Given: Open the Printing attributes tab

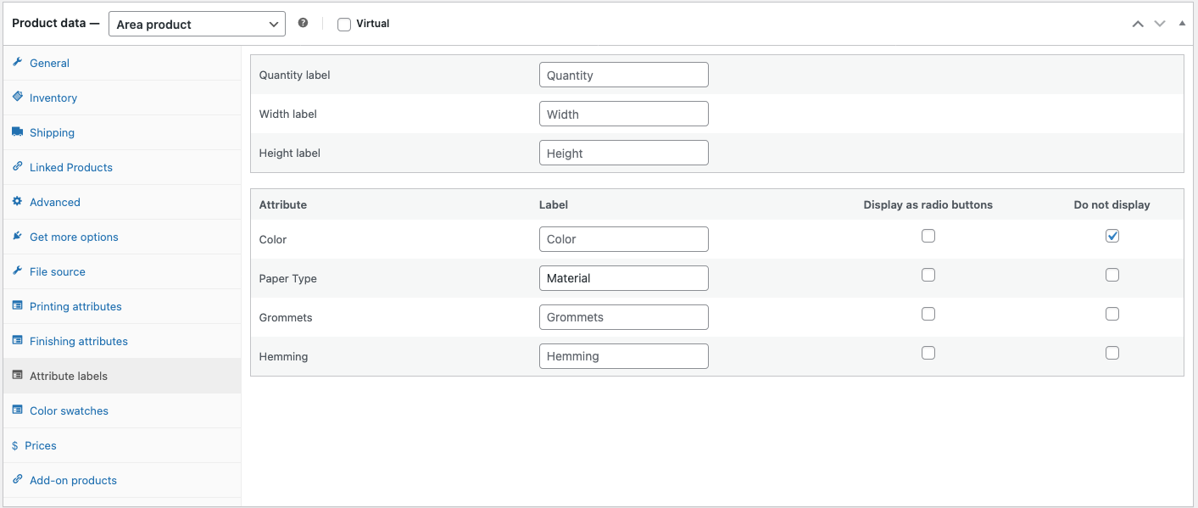Looking at the screenshot, I should click(75, 306).
